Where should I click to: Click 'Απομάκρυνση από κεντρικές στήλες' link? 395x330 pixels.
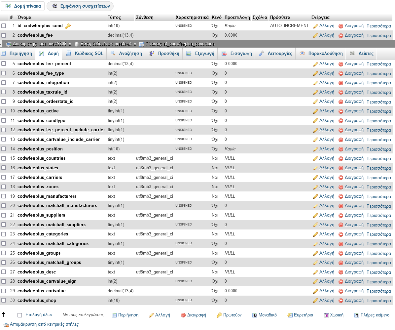pyautogui.click(x=44, y=324)
